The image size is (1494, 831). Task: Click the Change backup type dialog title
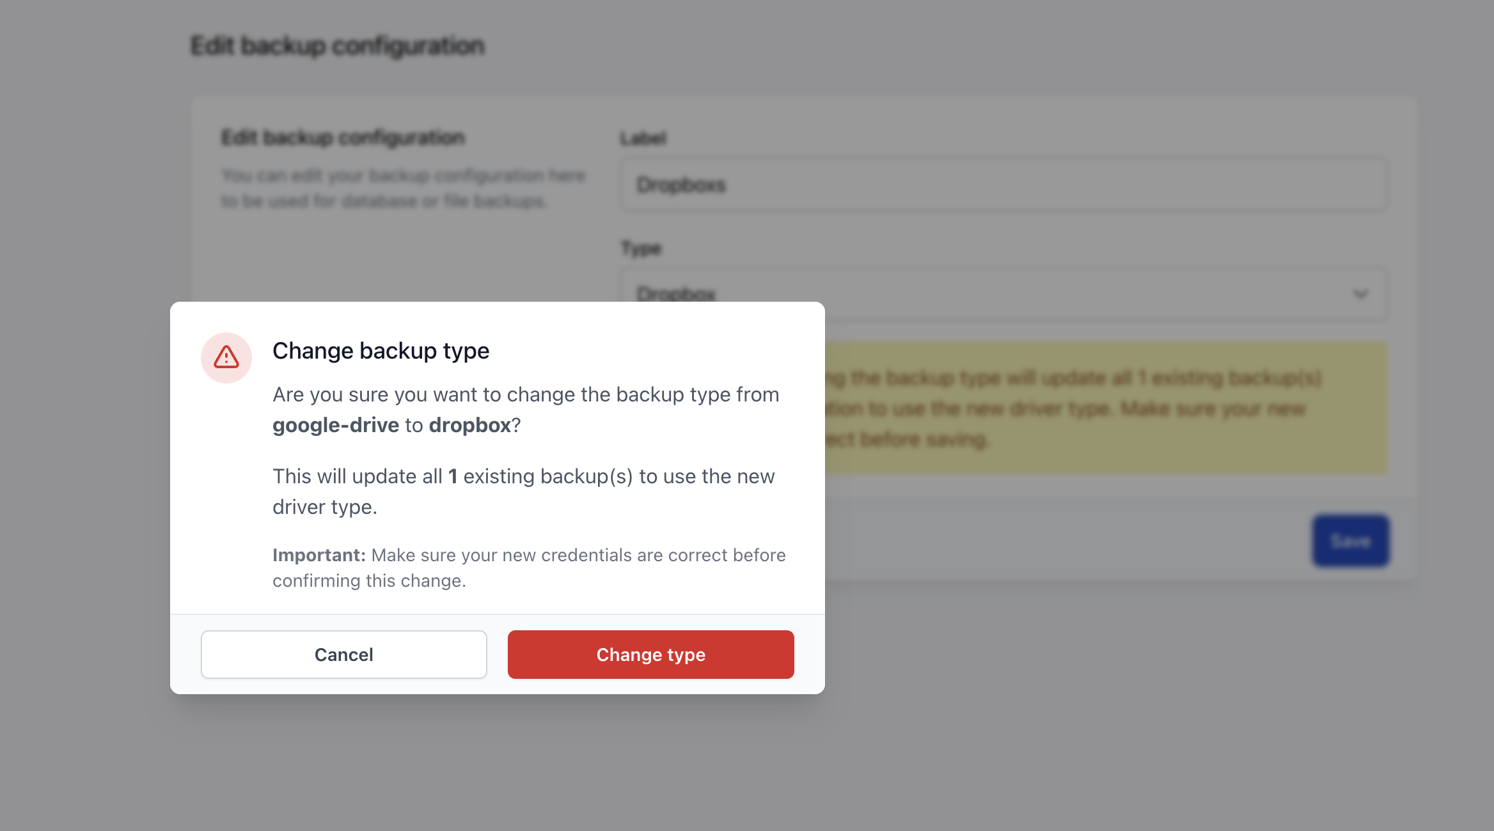(x=381, y=351)
